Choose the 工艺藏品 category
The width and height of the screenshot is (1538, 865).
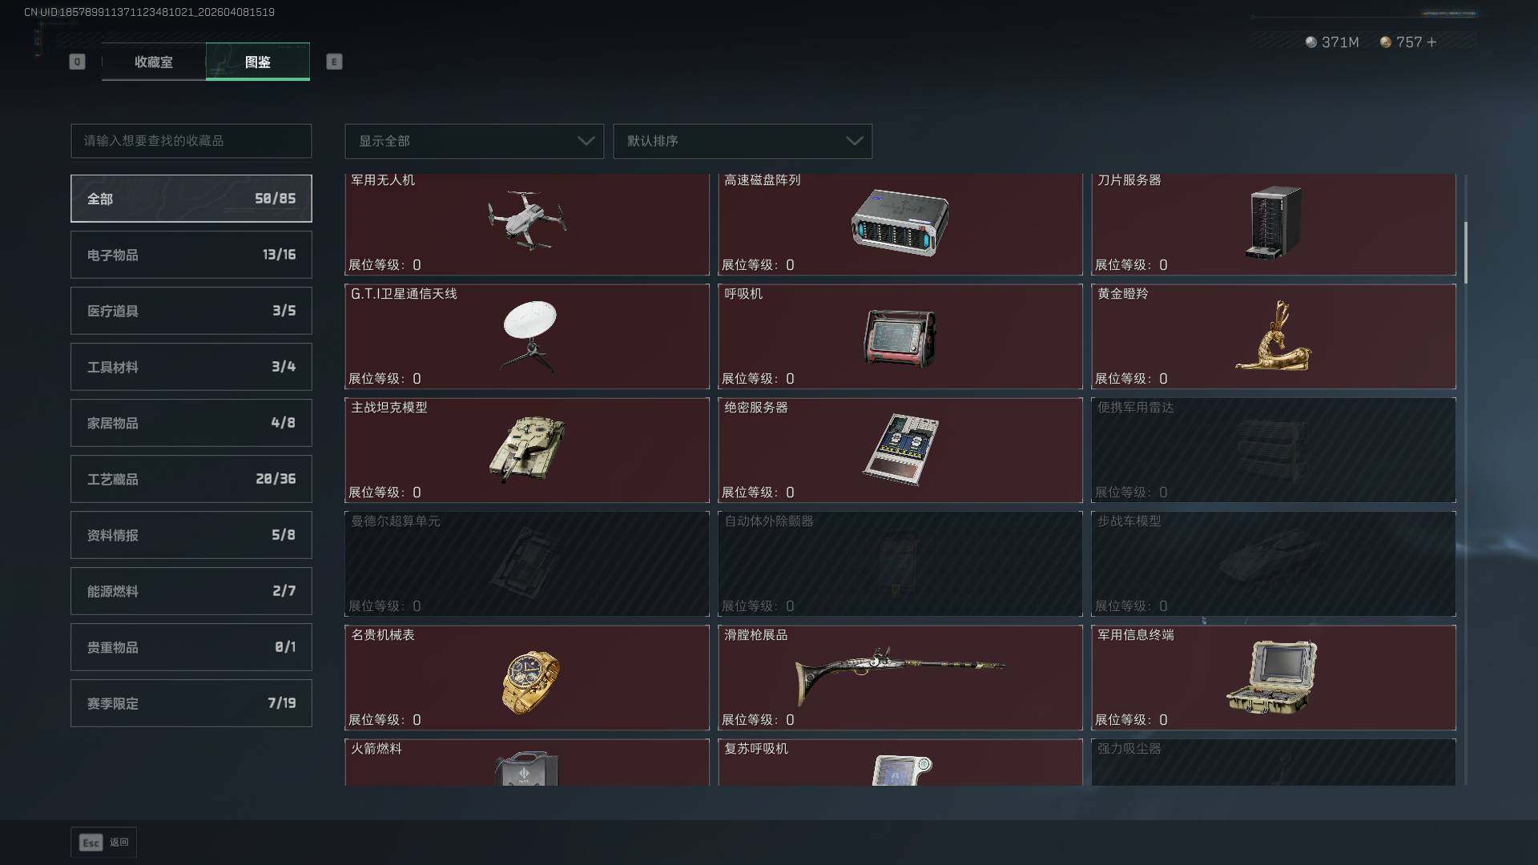[191, 479]
